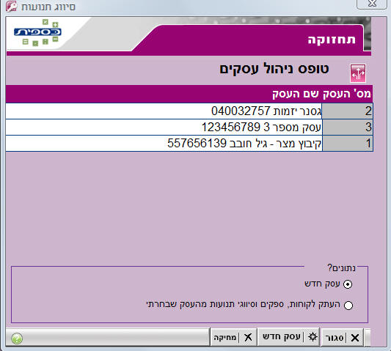Screen dimensions: 391x351
Task: Click the green status icon at bottom left
Action: (x=17, y=339)
